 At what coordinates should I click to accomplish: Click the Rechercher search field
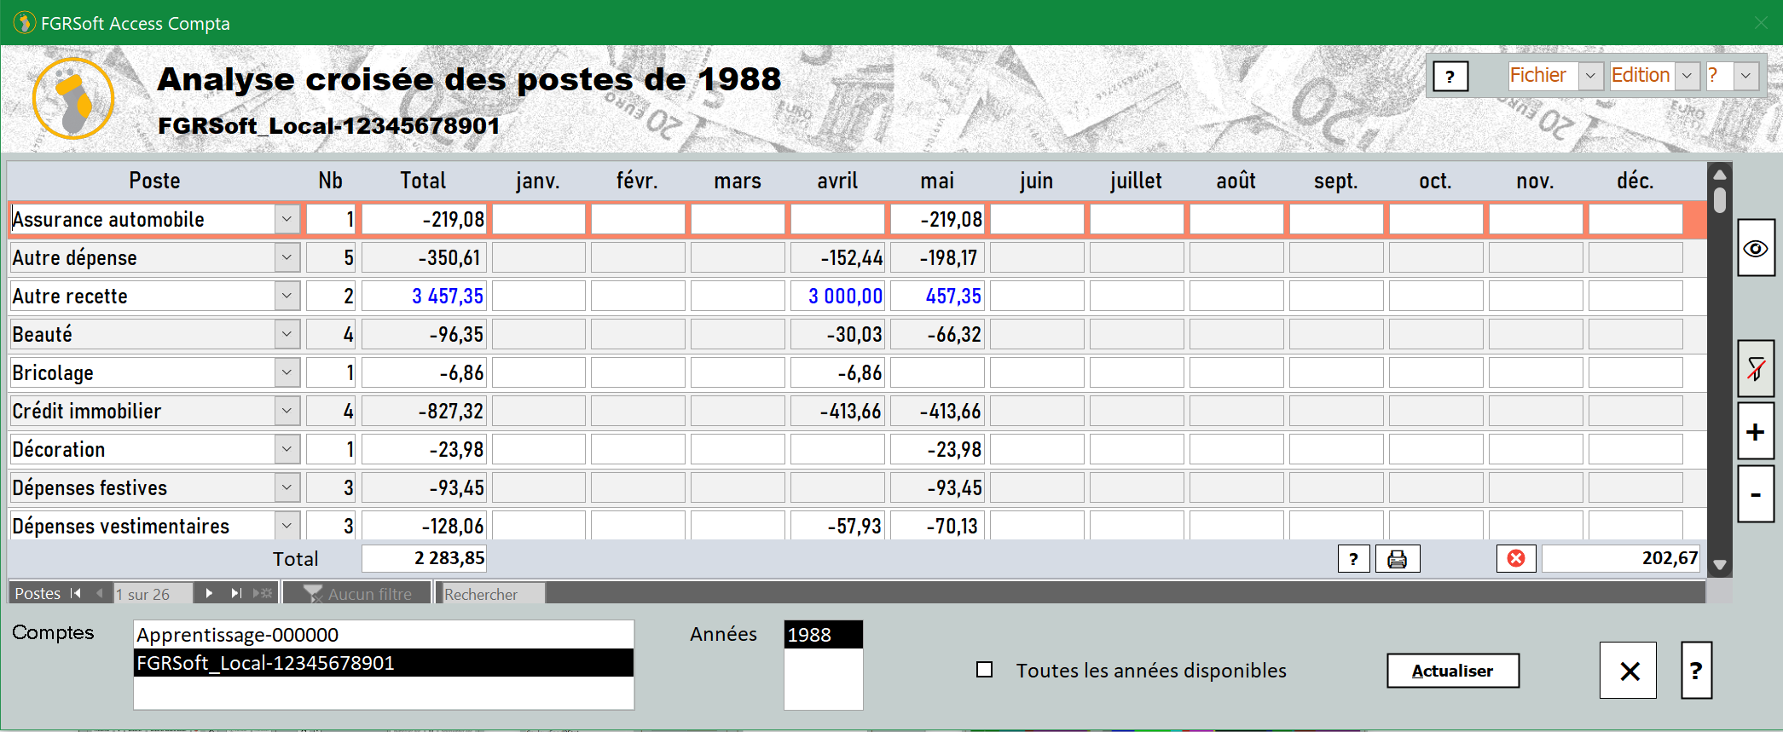point(492,593)
